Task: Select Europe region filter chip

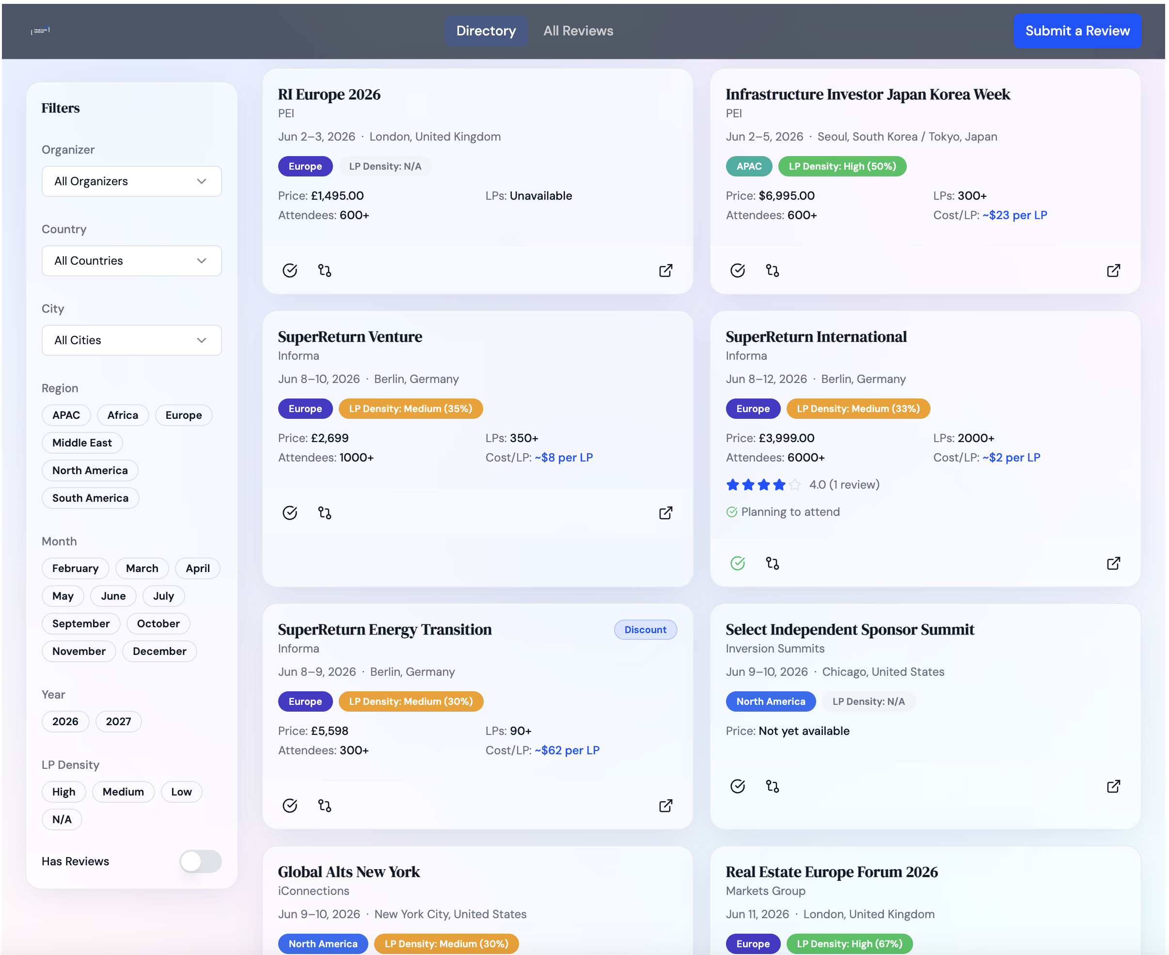Action: 184,416
